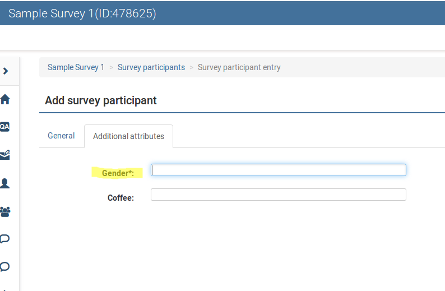Click the partially visible icon at sidebar bottom
Image resolution: width=445 pixels, height=291 pixels.
coord(5,289)
